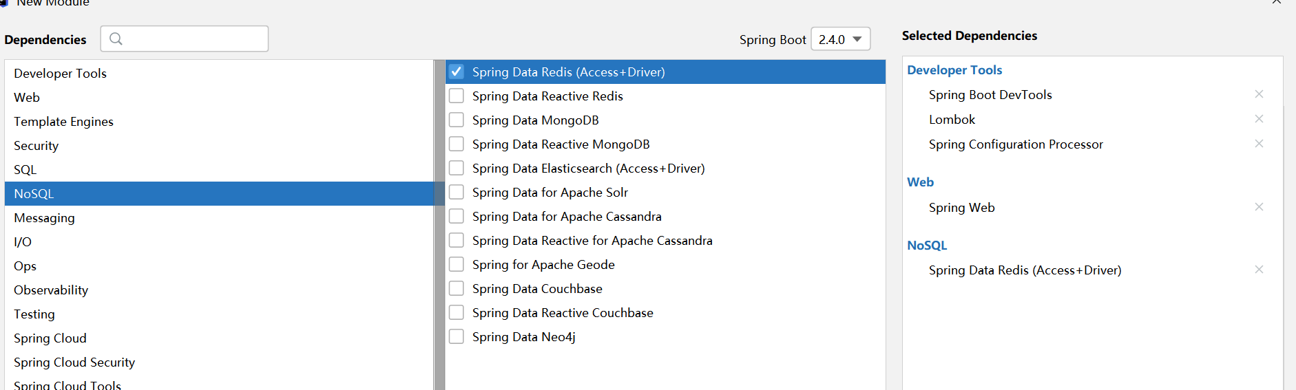Choose the Spring Cloud Tools category
The width and height of the screenshot is (1296, 390).
[x=219, y=382]
